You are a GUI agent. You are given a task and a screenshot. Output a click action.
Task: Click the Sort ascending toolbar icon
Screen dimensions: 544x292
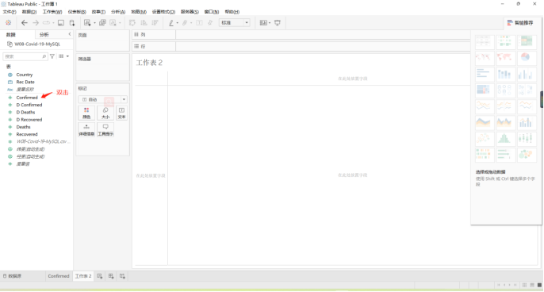click(x=144, y=23)
